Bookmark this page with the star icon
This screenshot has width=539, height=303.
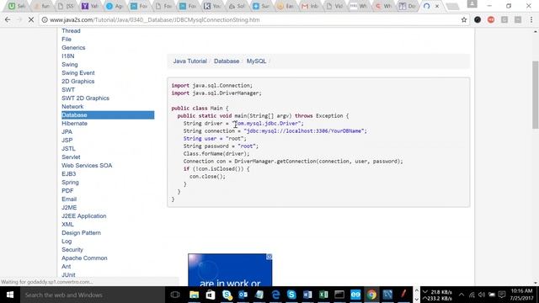click(x=464, y=20)
